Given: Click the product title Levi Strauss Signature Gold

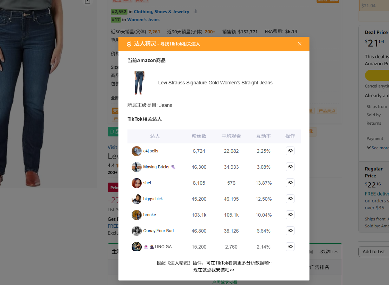Looking at the screenshot, I should (215, 83).
